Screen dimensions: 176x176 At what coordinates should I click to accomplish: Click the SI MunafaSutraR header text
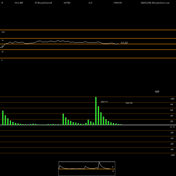tap(43, 3)
